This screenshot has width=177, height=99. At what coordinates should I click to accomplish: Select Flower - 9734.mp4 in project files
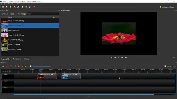tap(30, 45)
